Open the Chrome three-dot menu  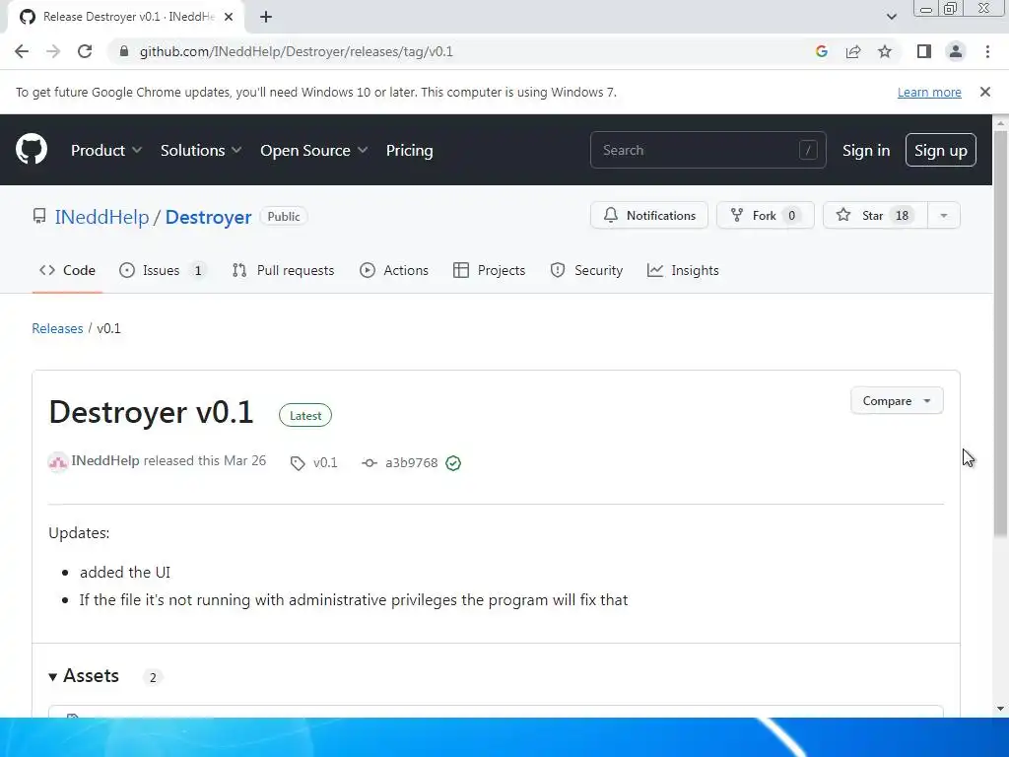[x=987, y=51]
